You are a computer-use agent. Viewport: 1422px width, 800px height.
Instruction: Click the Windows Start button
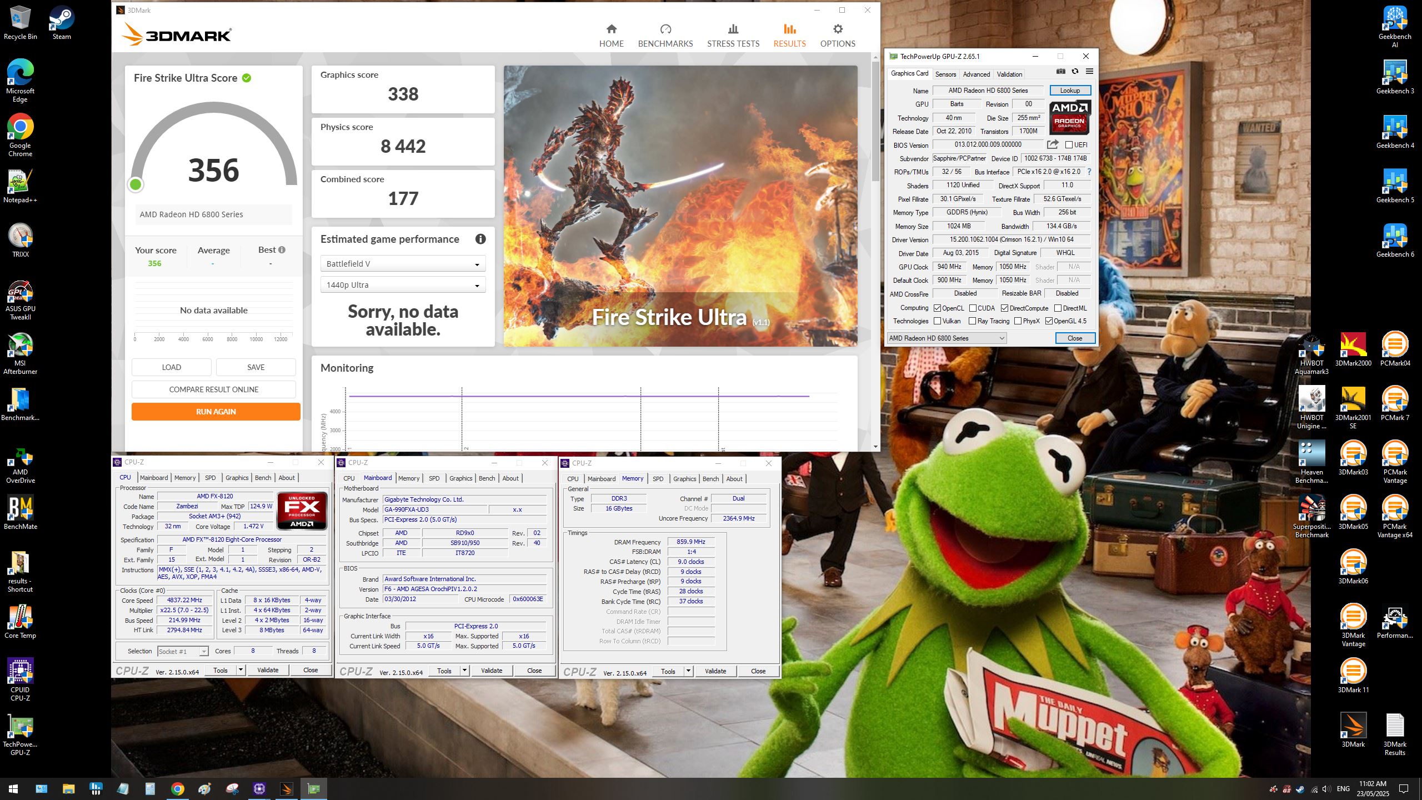(x=13, y=789)
